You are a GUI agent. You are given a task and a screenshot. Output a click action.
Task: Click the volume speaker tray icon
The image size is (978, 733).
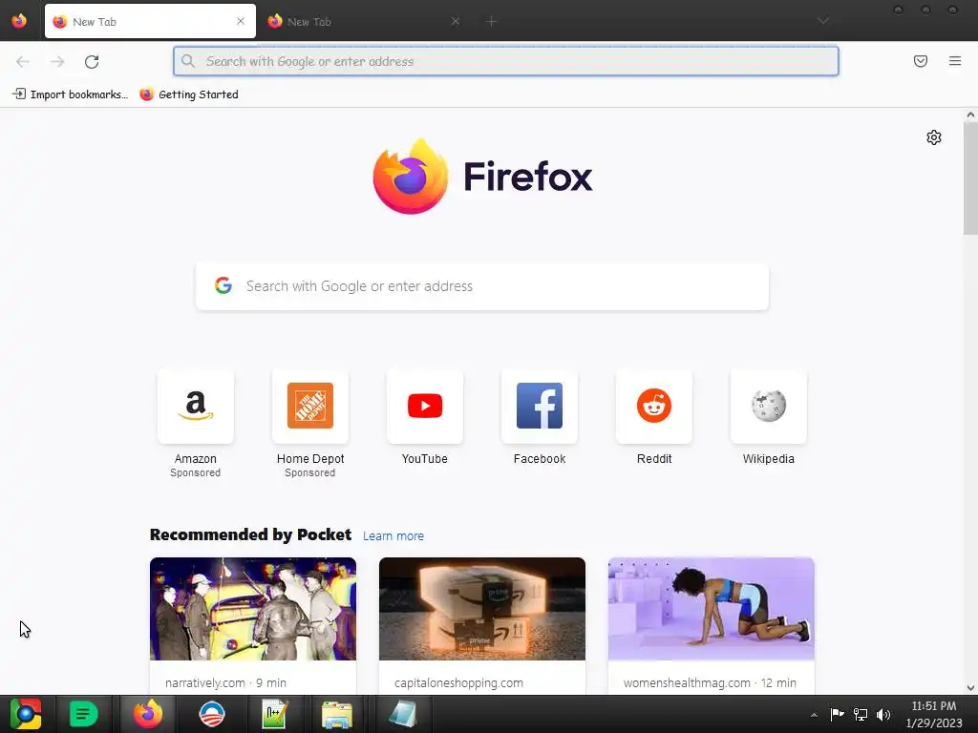(883, 714)
